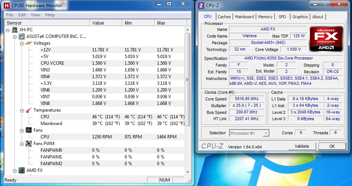
Task: Click the ASUSTeK motherboard icon
Action: [x=22, y=36]
